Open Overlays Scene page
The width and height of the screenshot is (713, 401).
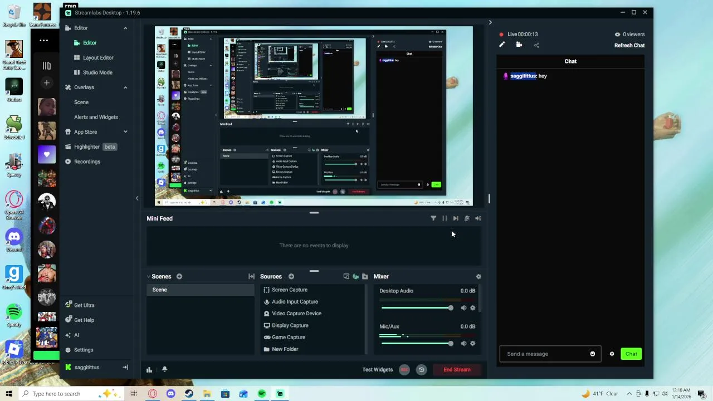click(81, 102)
